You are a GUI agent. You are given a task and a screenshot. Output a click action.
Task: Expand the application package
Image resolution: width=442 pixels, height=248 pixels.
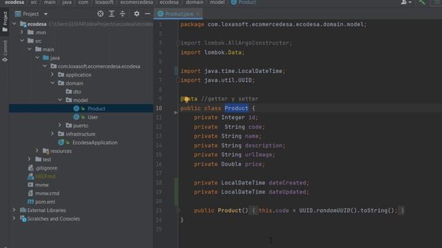[x=52, y=74]
